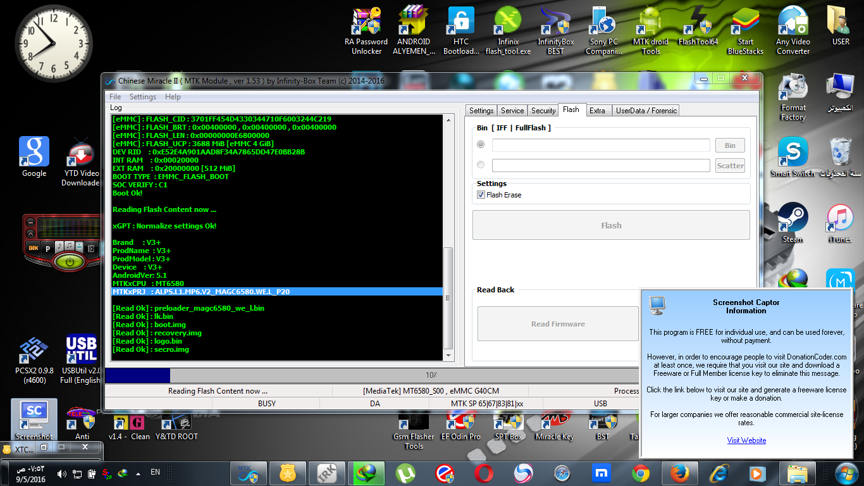
Task: Open FlashTool64 desktop shortcut
Action: [x=698, y=27]
